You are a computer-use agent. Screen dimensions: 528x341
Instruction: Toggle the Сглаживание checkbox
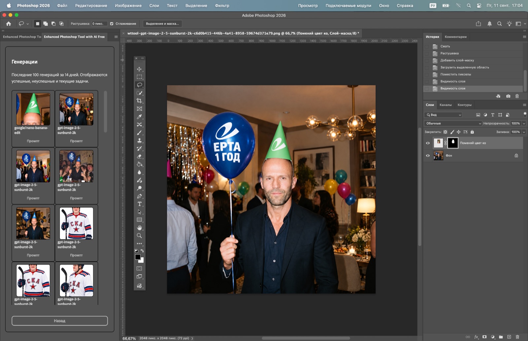click(112, 24)
